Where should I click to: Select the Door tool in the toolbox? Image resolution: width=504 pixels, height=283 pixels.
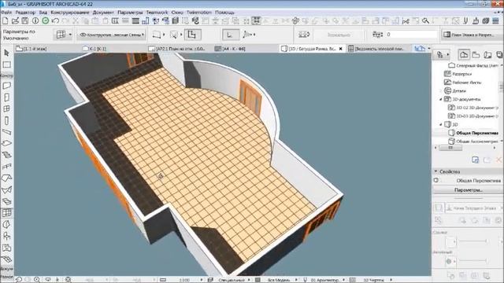[x=6, y=97]
